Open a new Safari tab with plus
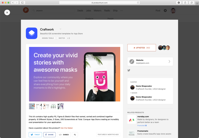The image size is (199, 138). pos(197,4)
